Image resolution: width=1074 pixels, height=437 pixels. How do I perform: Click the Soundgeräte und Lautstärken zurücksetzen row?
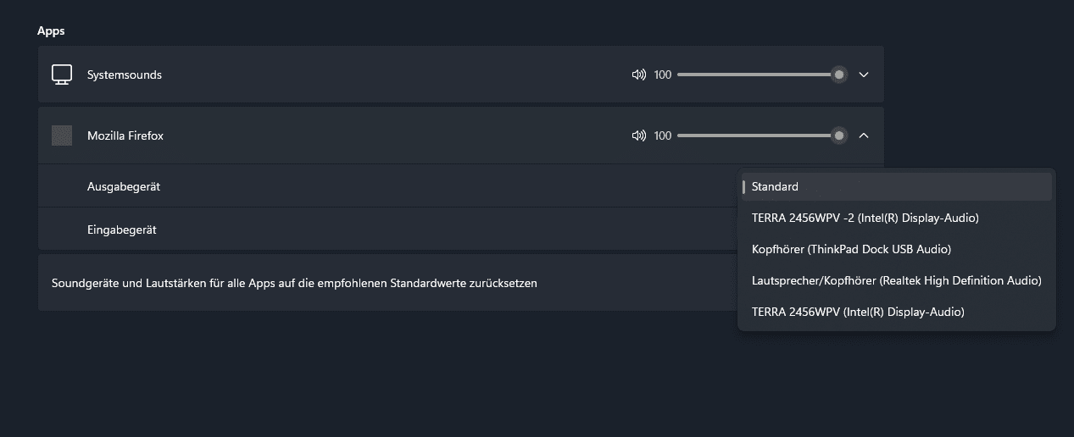coord(388,283)
